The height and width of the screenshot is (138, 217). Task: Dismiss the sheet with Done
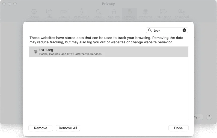pyautogui.click(x=178, y=128)
